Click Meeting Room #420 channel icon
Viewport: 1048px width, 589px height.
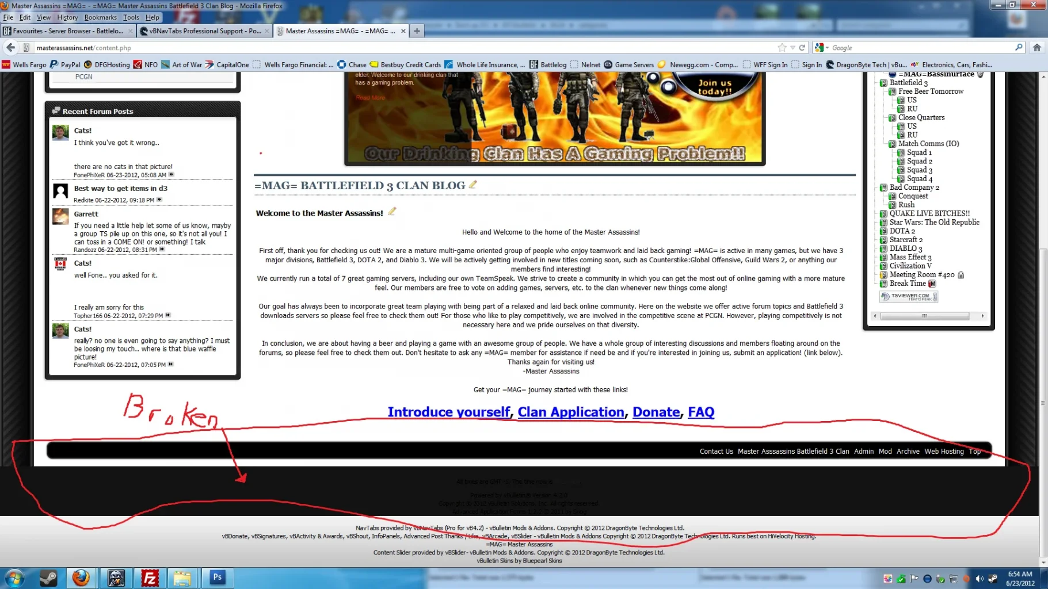coord(883,275)
